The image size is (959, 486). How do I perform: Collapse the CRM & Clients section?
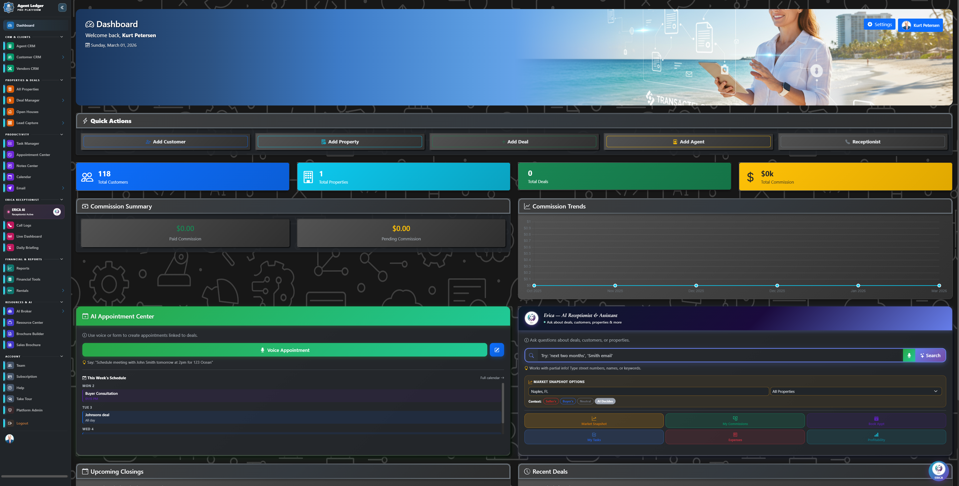pos(62,37)
